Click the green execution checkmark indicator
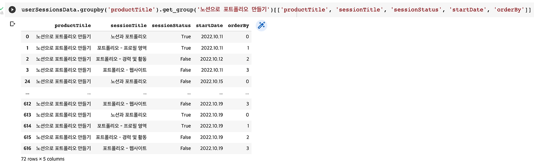 tap(2, 7)
